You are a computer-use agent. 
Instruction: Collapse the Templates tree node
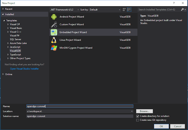pyautogui.click(x=4, y=21)
